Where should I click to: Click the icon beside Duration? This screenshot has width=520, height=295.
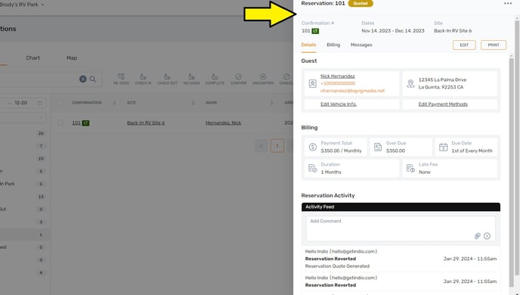[x=312, y=168]
